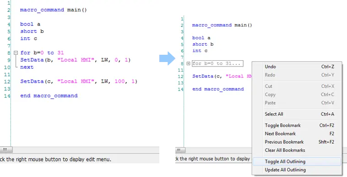347x177 pixels.
Task: Click SetData(c, ... 100, 1) line in left editor
Action: [79, 81]
